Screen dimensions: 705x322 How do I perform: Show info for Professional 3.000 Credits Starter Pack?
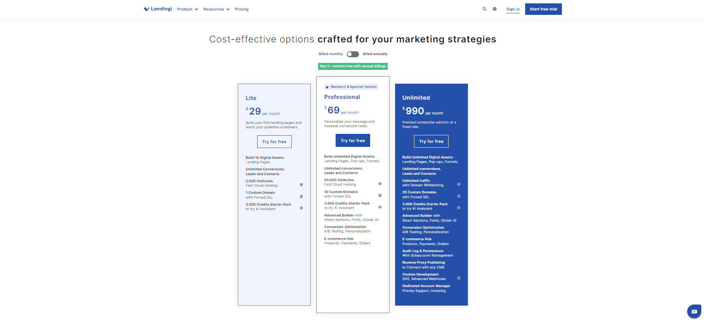(x=380, y=207)
